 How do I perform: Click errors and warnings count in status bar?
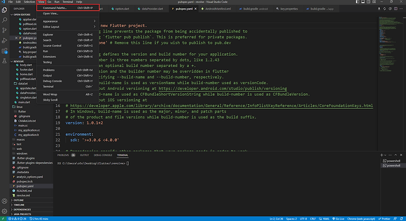click(x=17, y=219)
